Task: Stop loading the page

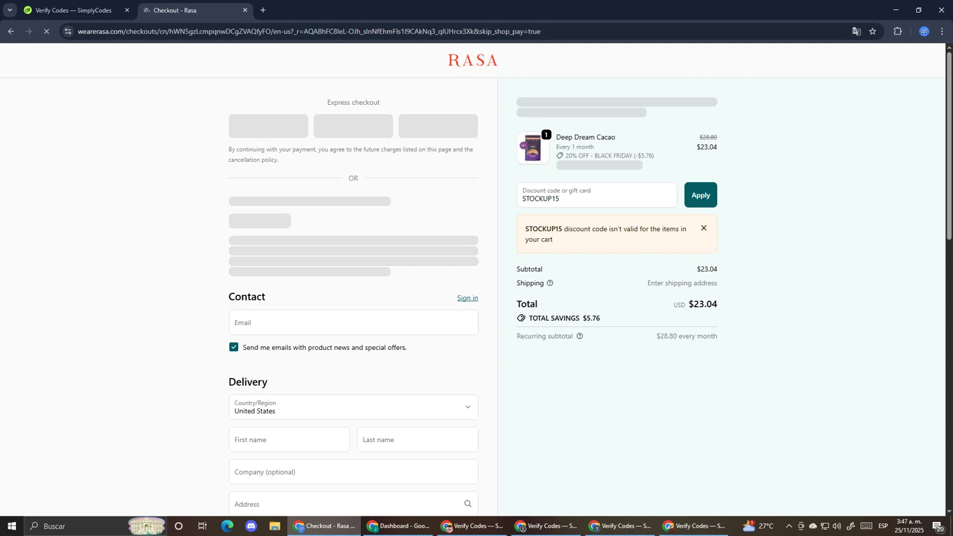Action: [x=46, y=31]
